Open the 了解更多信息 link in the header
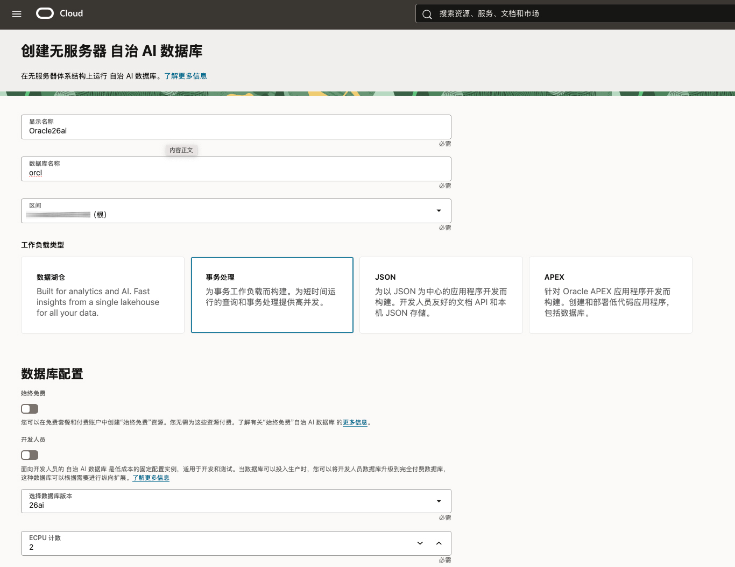Image resolution: width=735 pixels, height=567 pixels. click(x=185, y=76)
